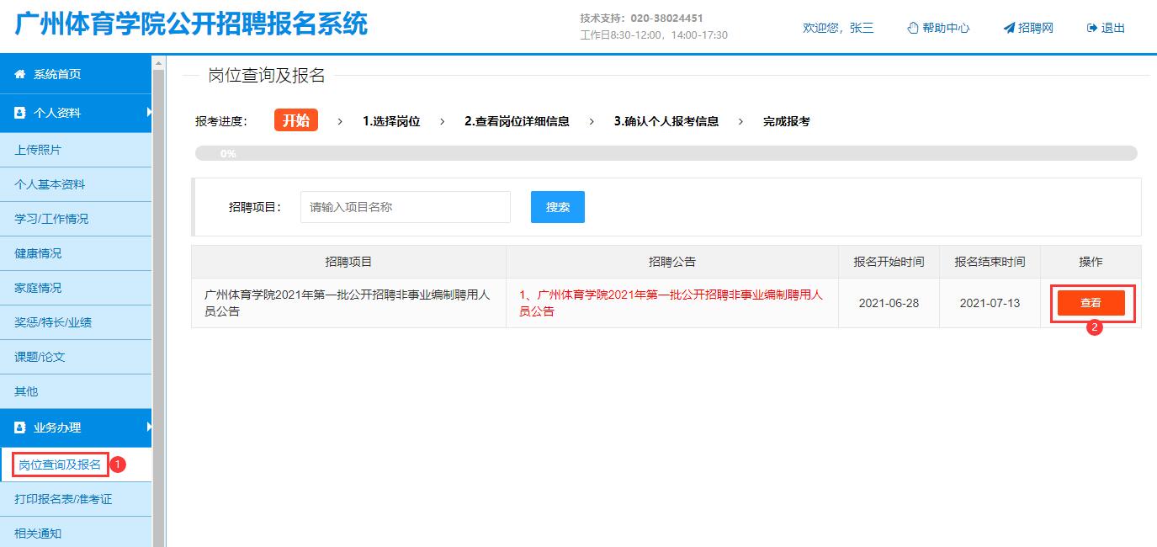Click the 0% application progress bar

pyautogui.click(x=665, y=153)
